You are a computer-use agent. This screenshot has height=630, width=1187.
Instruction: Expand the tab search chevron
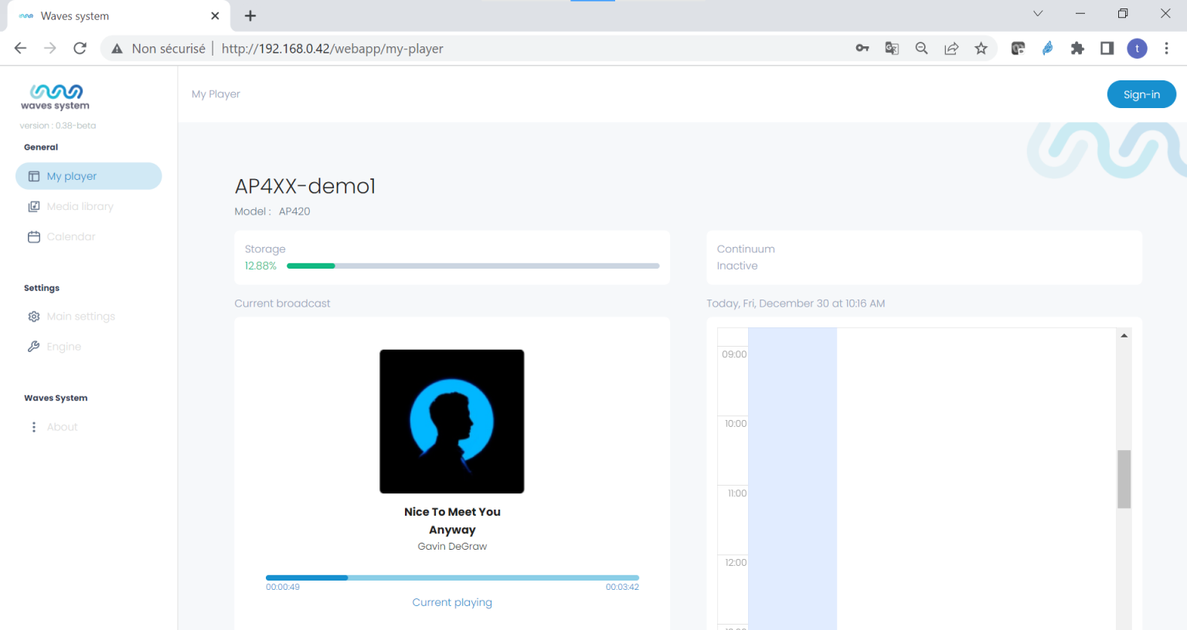coord(1038,14)
